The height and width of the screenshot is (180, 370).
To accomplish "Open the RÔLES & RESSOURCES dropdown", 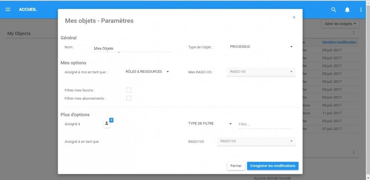I will [147, 72].
